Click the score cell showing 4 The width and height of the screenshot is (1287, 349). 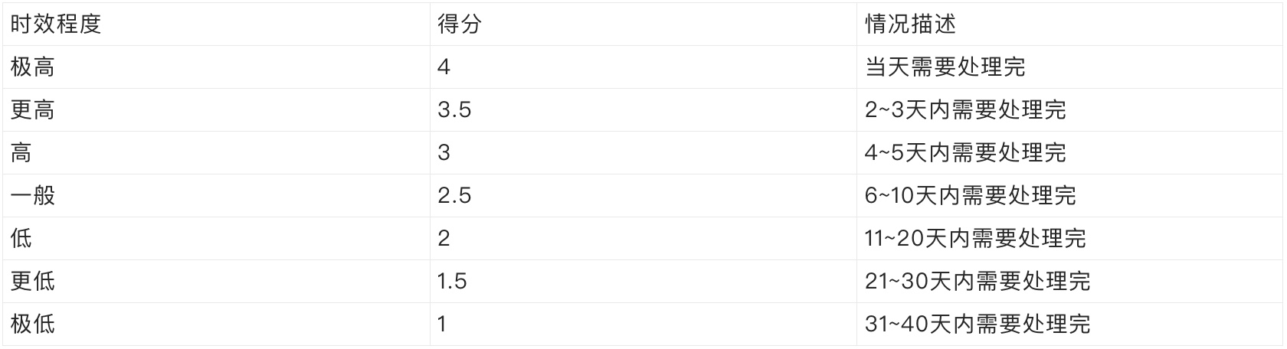coord(444,67)
